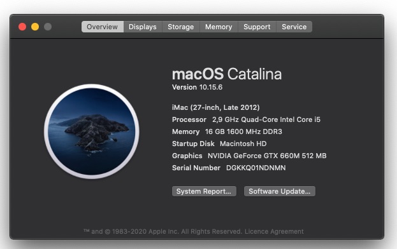This screenshot has height=249, width=397.
Task: Switch to the Overview tab
Action: point(103,27)
